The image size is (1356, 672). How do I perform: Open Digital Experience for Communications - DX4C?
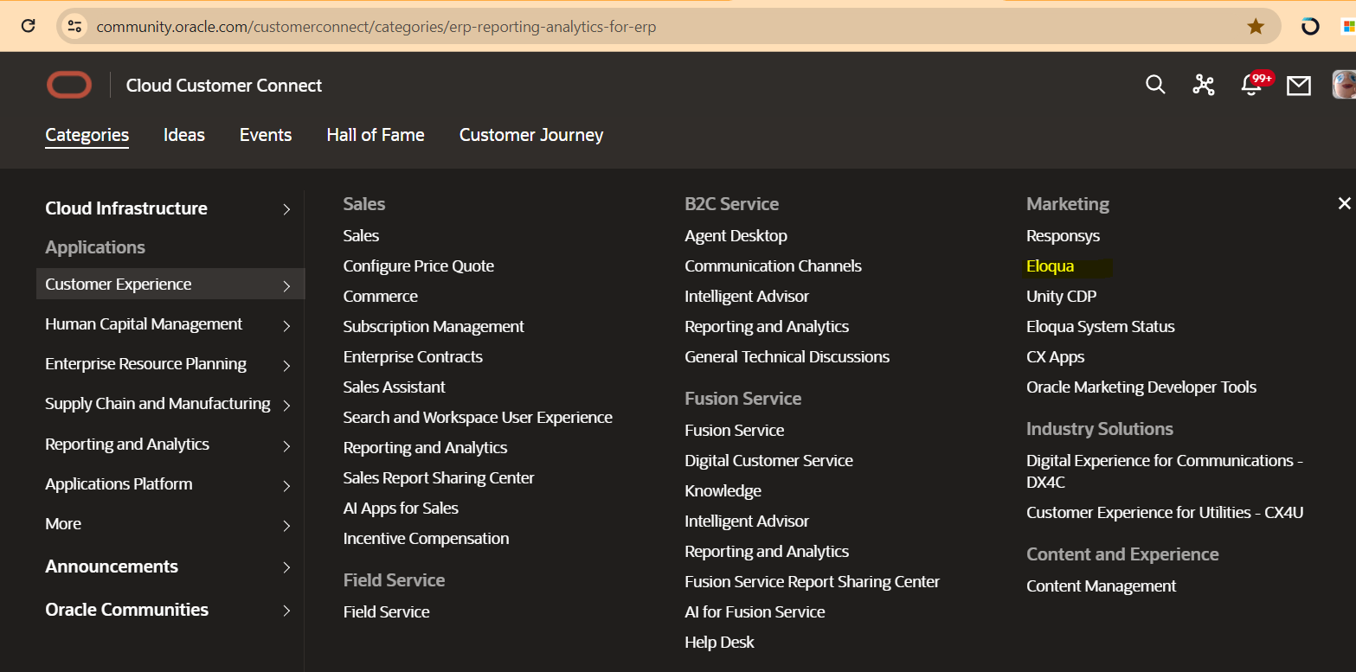pos(1165,471)
